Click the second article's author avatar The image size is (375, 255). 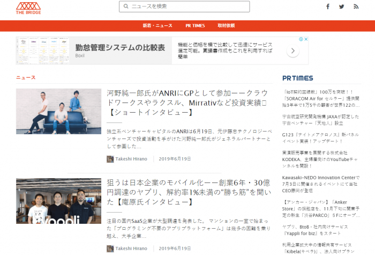[x=110, y=249]
